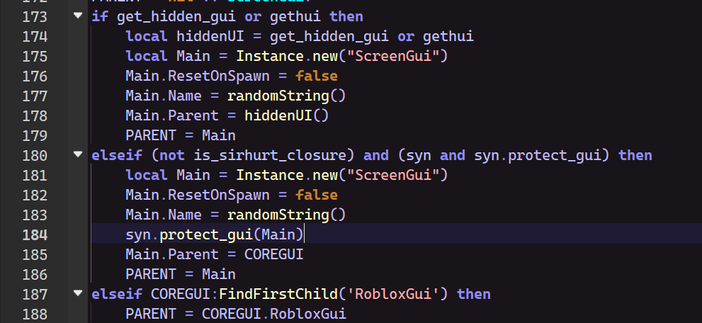Collapse the elseif block on line 180
702x323 pixels.
tap(78, 154)
